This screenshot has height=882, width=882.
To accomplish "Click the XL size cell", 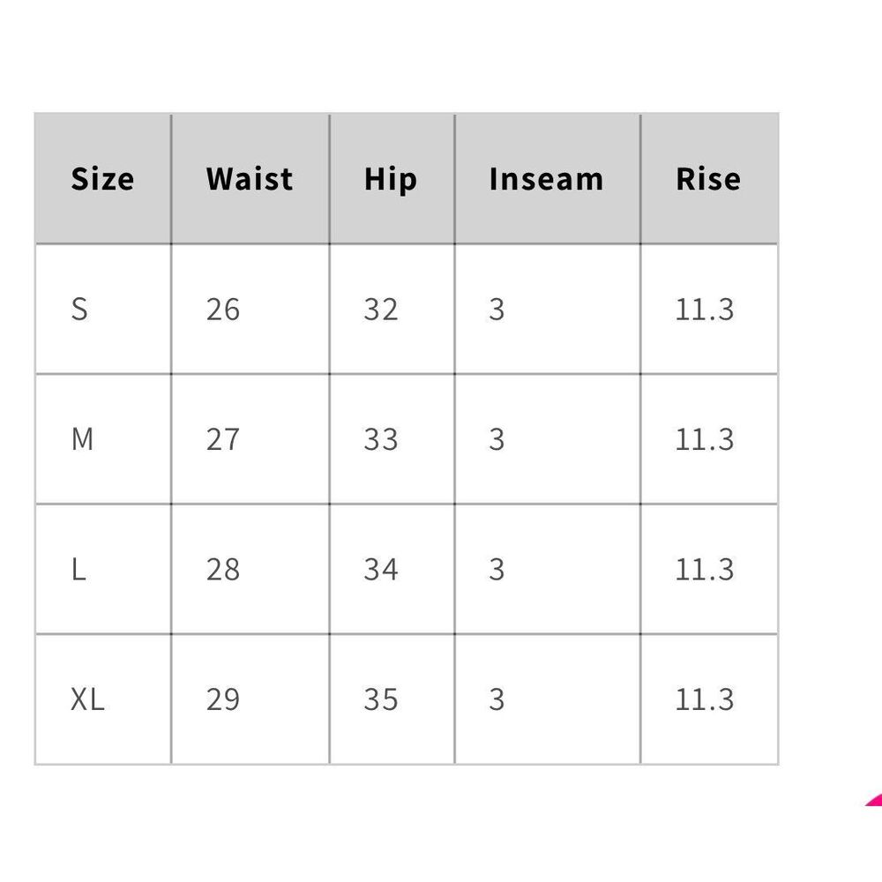I will (87, 699).
